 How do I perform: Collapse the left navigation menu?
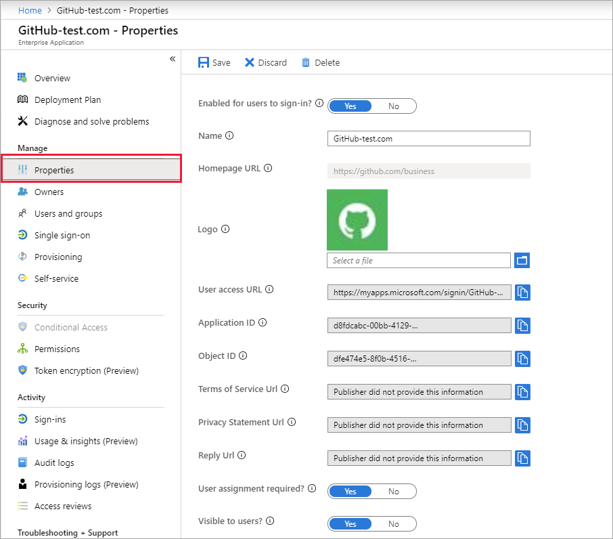(173, 59)
